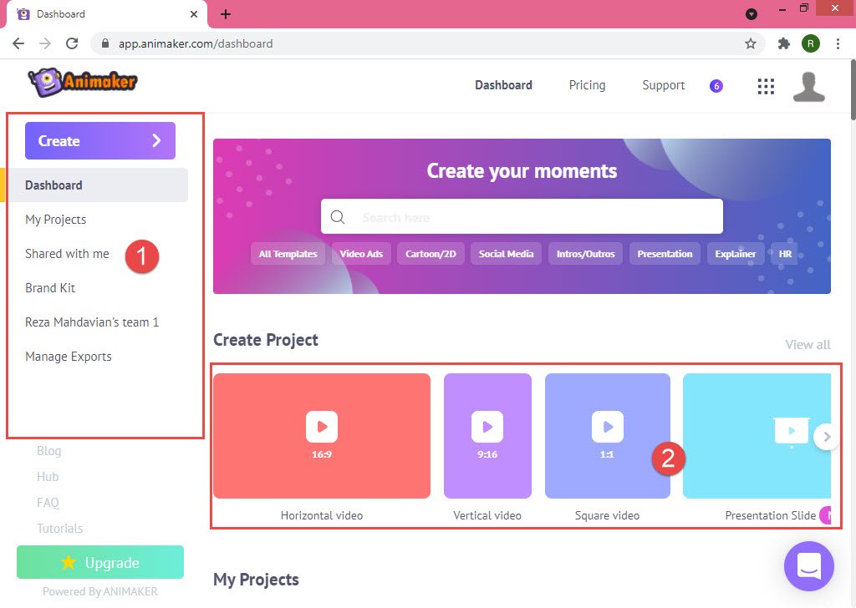Create a Presentation Slide project
This screenshot has width=856, height=608.
757,436
